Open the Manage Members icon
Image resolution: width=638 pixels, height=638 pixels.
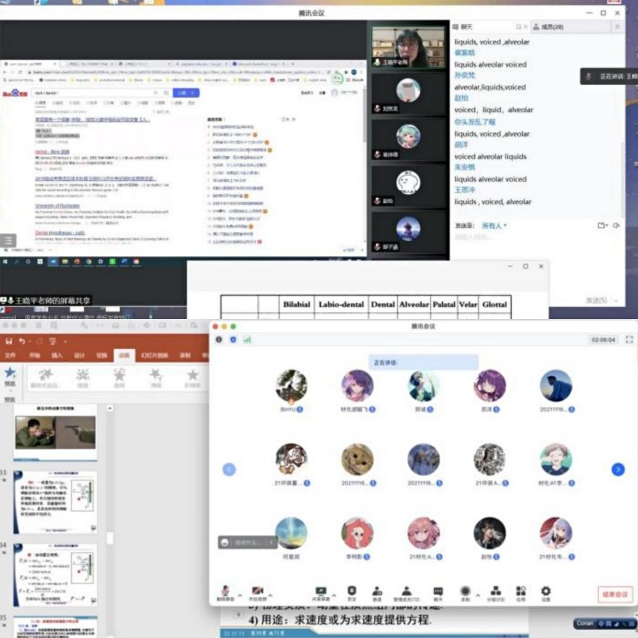[x=406, y=591]
